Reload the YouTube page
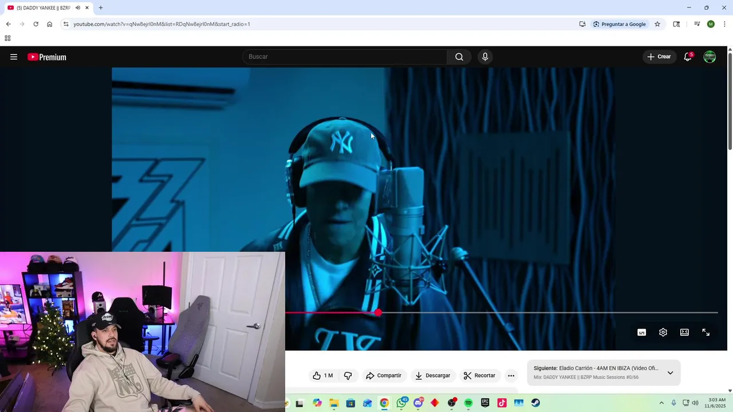The width and height of the screenshot is (733, 412). tap(36, 24)
